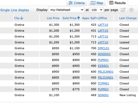Screen dimensions: 138x103
Task: Open the SONI01 office link
Action: (x=103, y=95)
